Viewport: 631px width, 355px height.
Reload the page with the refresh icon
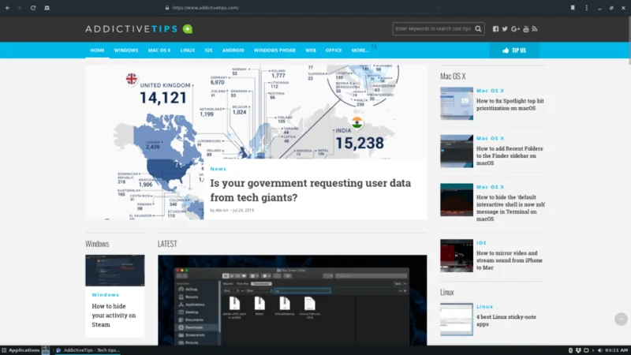(33, 8)
